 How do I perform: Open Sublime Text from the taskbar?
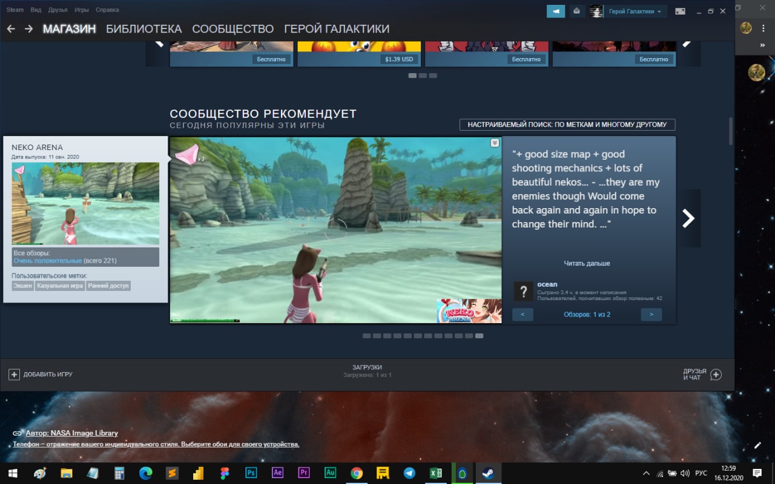coord(173,473)
